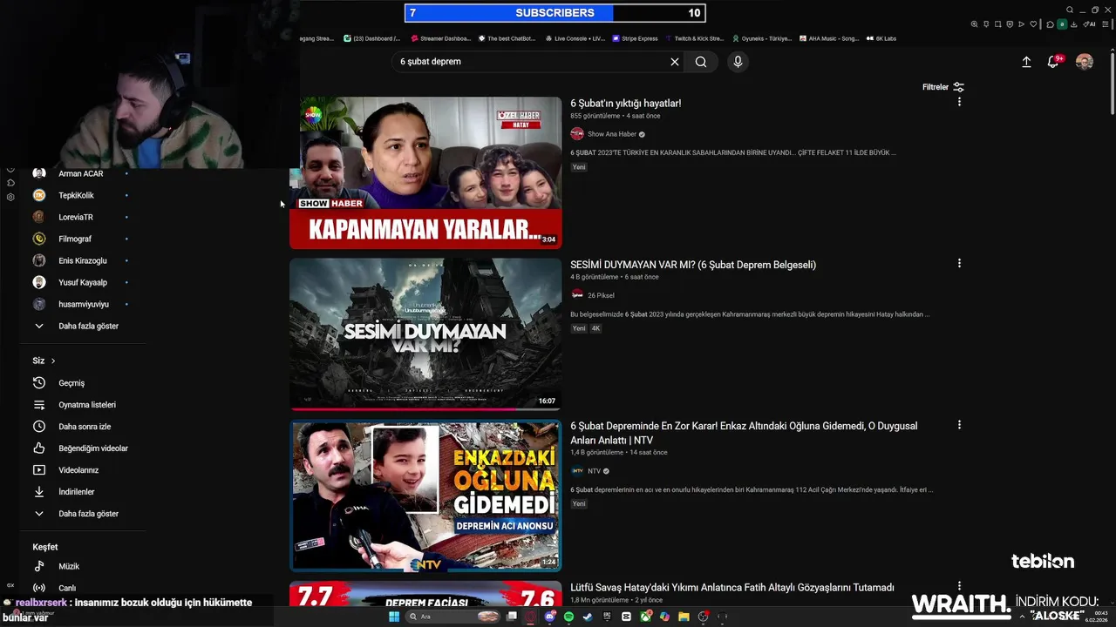Open options menu for Lütfü Savaş video
Viewport: 1116px width, 627px height.
pos(959,586)
